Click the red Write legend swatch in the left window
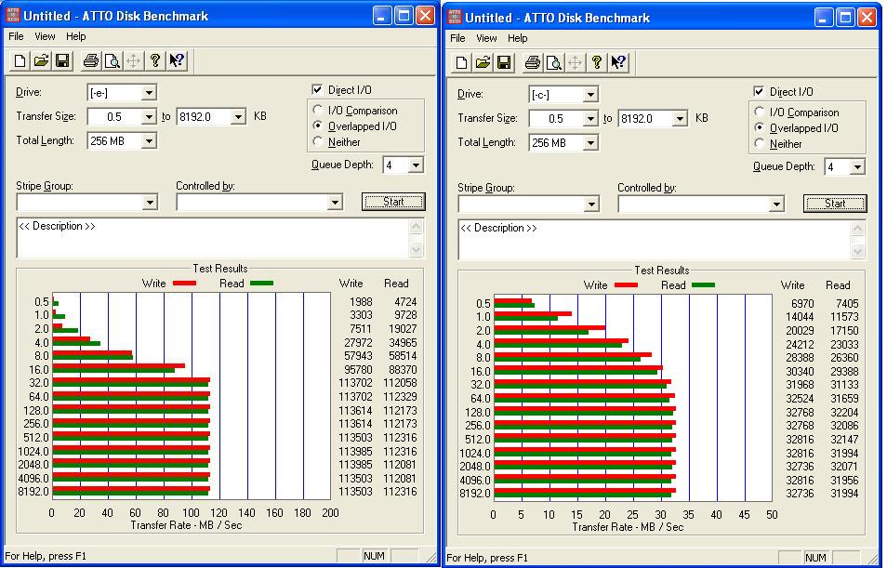 click(184, 283)
